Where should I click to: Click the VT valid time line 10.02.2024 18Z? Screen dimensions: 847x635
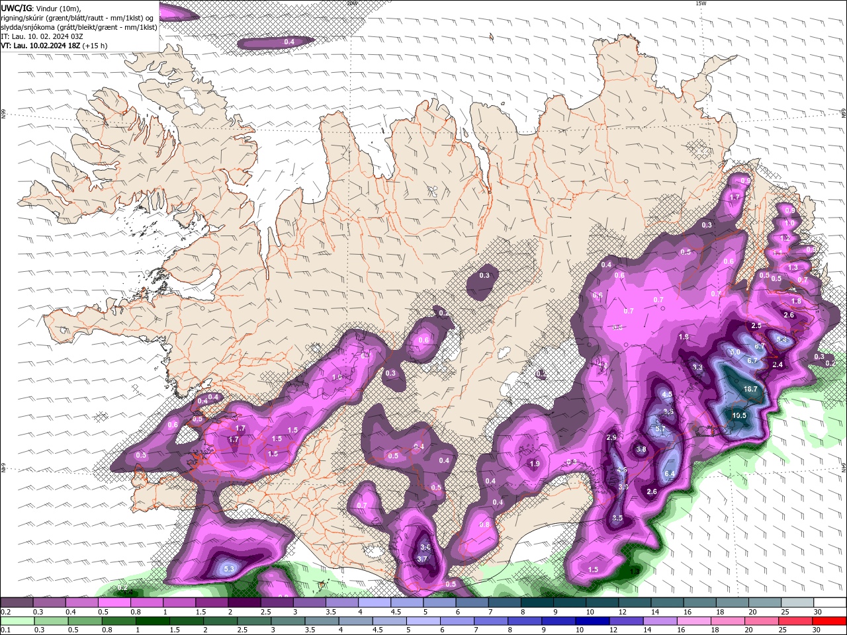[x=54, y=46]
